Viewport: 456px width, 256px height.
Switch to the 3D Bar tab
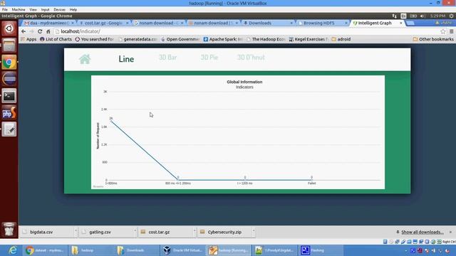[x=168, y=58]
